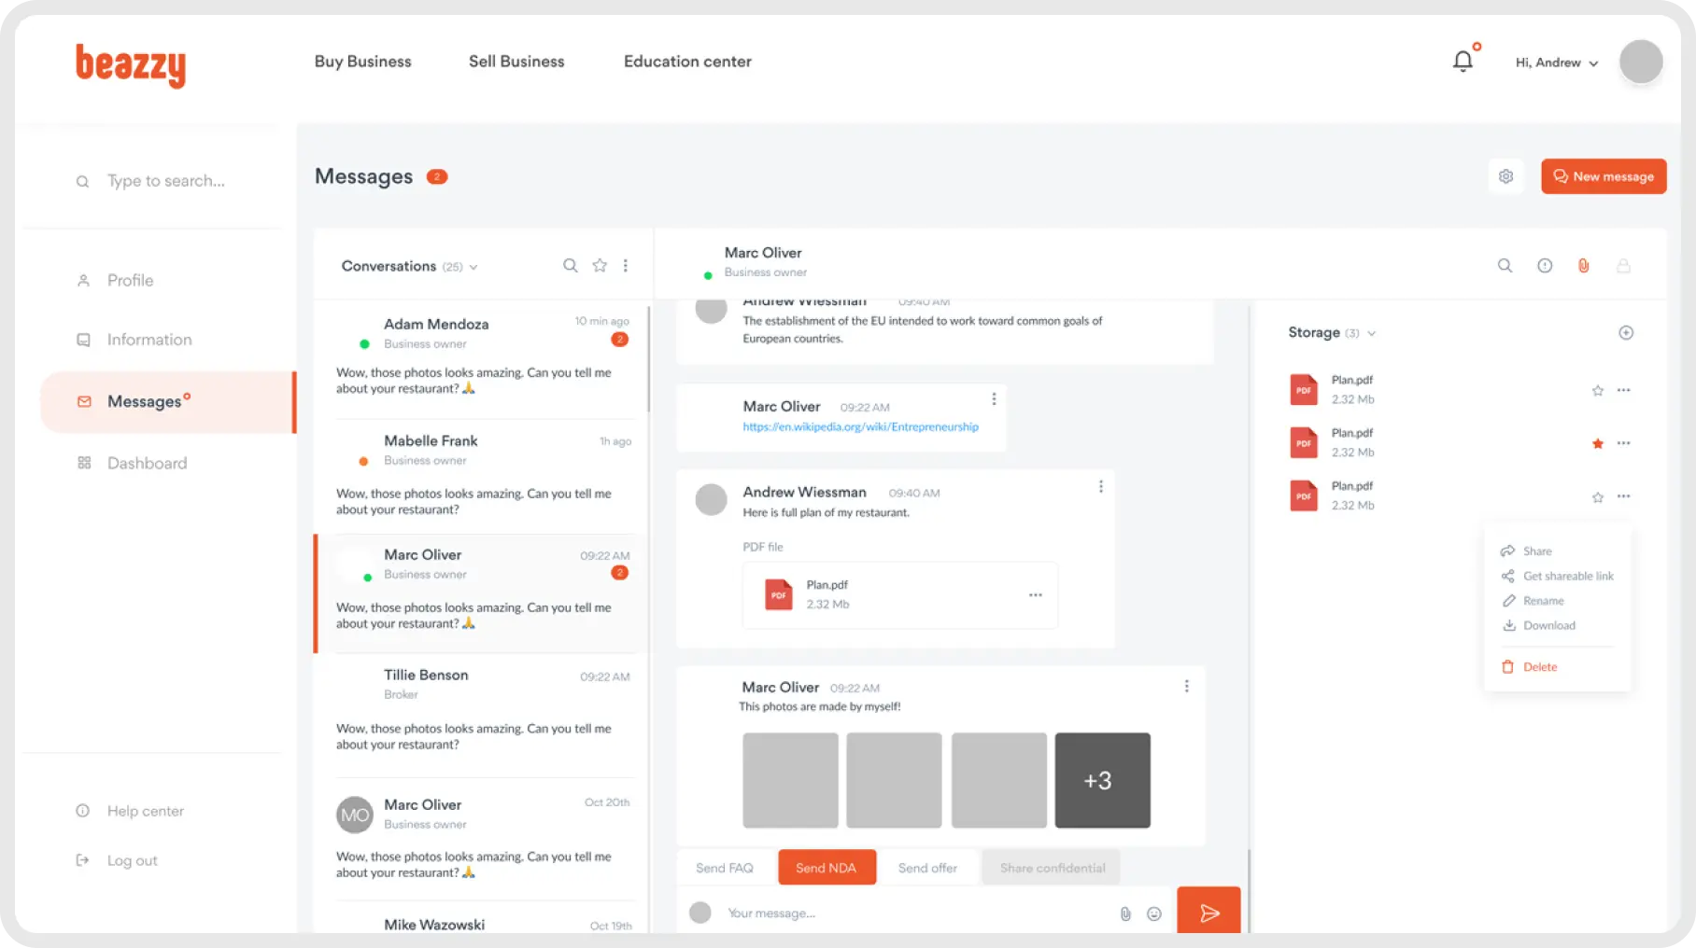
Task: Click the +3 more photos thumbnail
Action: (1102, 780)
